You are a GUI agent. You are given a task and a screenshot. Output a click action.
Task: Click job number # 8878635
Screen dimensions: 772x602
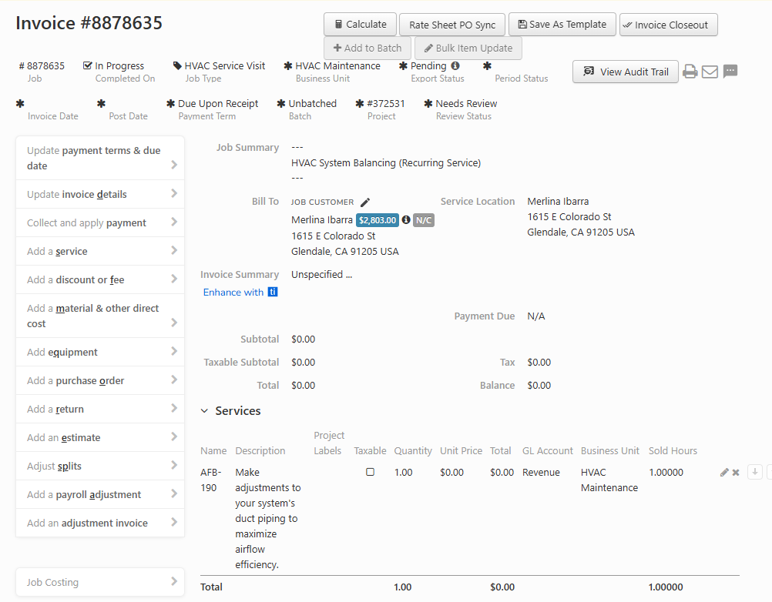click(x=42, y=66)
